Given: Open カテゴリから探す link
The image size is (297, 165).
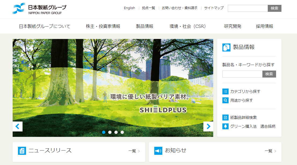Looking at the screenshot, I should 245,91.
